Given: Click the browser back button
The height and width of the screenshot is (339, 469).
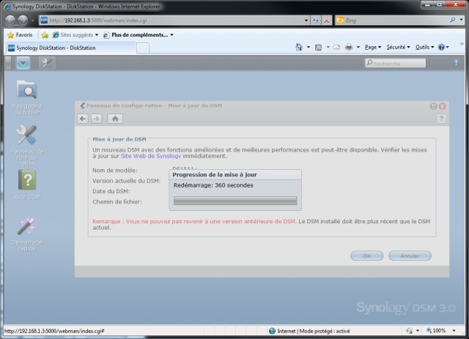Looking at the screenshot, I should tap(10, 21).
